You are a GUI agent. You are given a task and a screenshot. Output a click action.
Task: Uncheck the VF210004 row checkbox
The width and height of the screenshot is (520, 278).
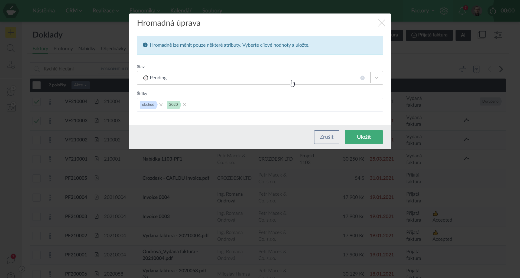point(37,102)
